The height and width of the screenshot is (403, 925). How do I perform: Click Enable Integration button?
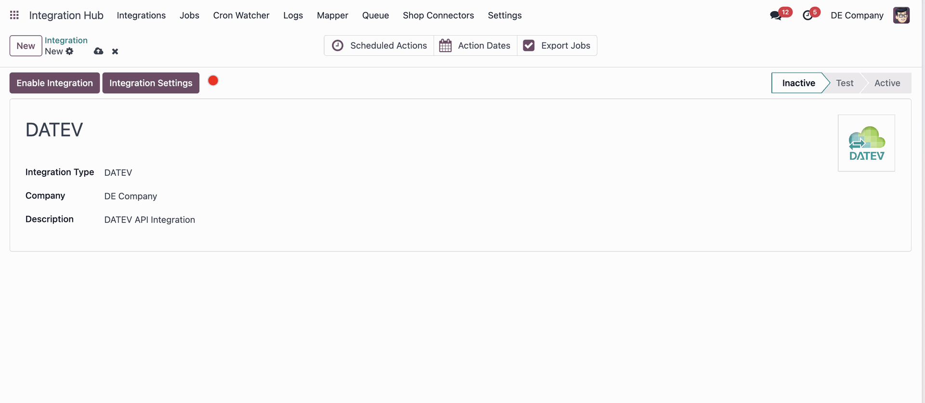coord(54,83)
